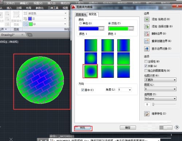Viewport: 182px width, 141px height.
Task: Open the Insert (插入I) menu
Action: click(51, 3)
